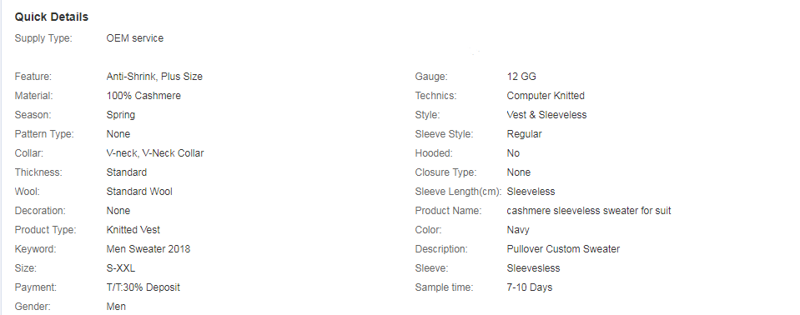The height and width of the screenshot is (315, 800).
Task: Click the Knitted Vest product type
Action: pos(133,230)
